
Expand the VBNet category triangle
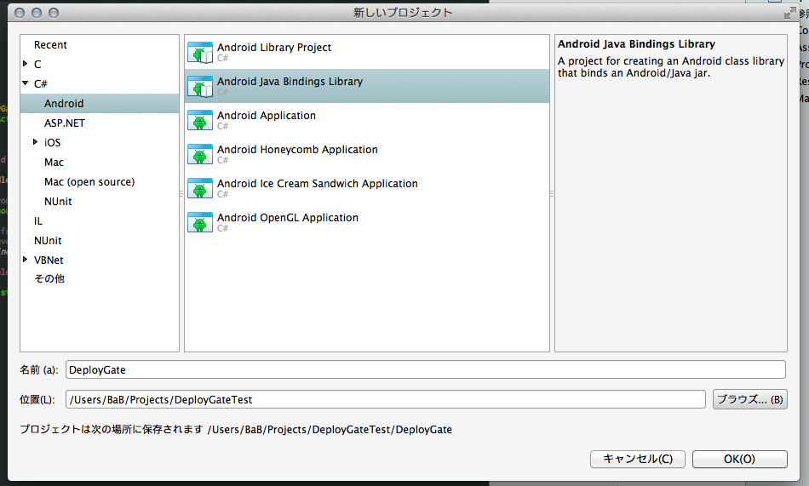[x=26, y=260]
